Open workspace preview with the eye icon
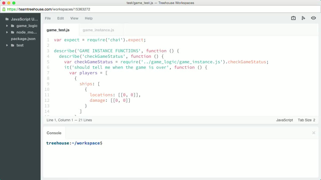Viewport: 321px width, 180px height. click(x=313, y=18)
